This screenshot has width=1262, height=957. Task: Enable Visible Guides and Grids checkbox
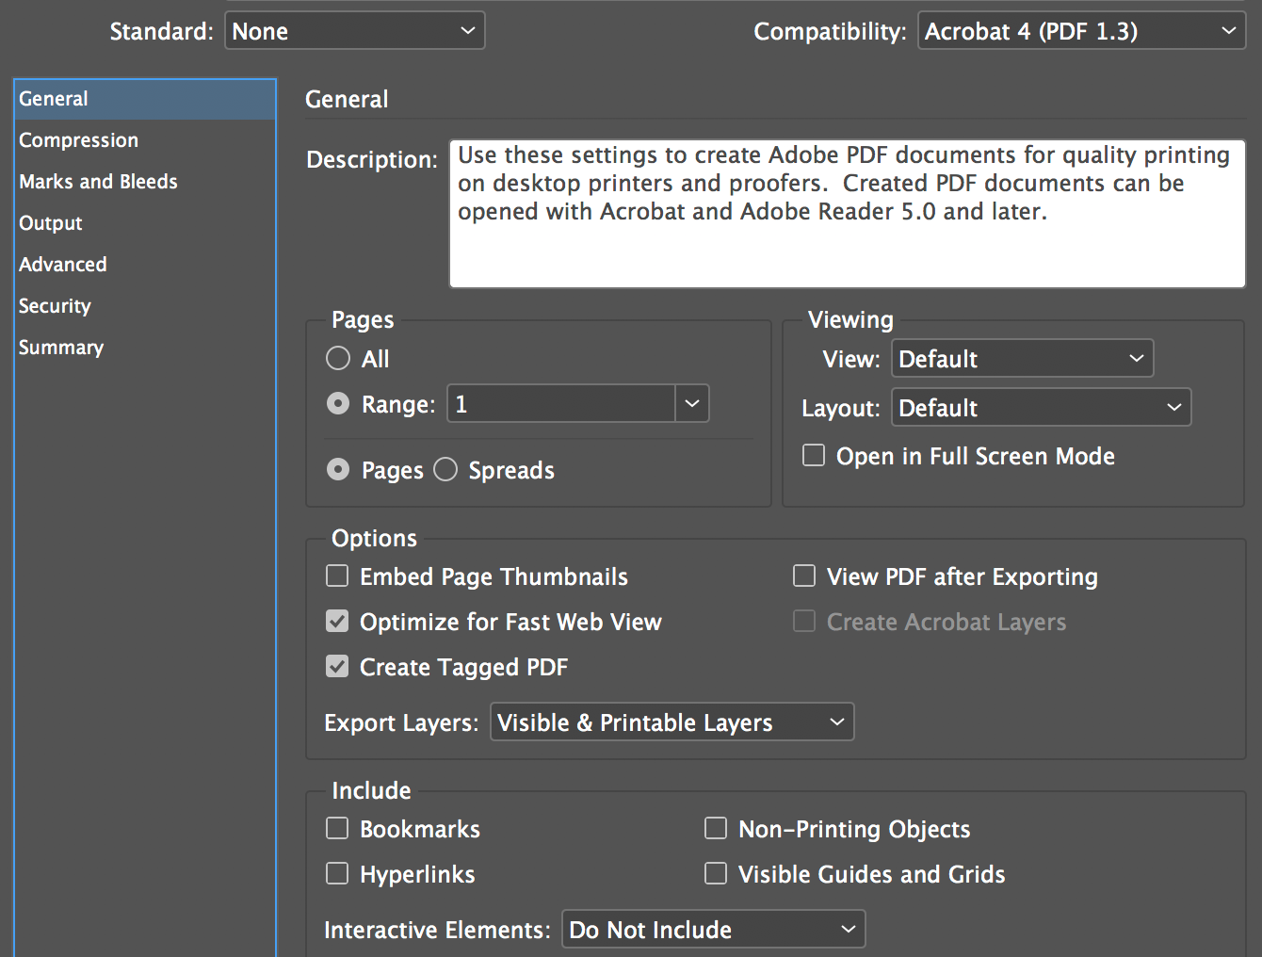tap(716, 874)
